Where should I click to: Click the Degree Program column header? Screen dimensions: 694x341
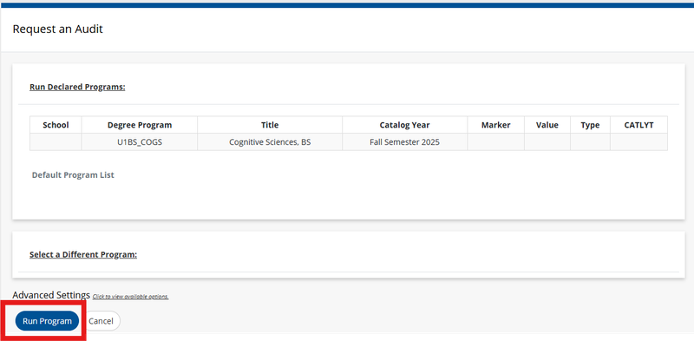pos(140,125)
